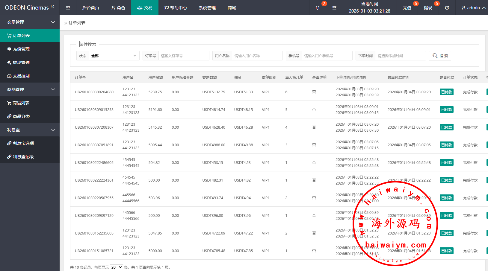Image resolution: width=488 pixels, height=271 pixels.
Task: Open 商品分类 in the sidebar
Action: pyautogui.click(x=21, y=116)
